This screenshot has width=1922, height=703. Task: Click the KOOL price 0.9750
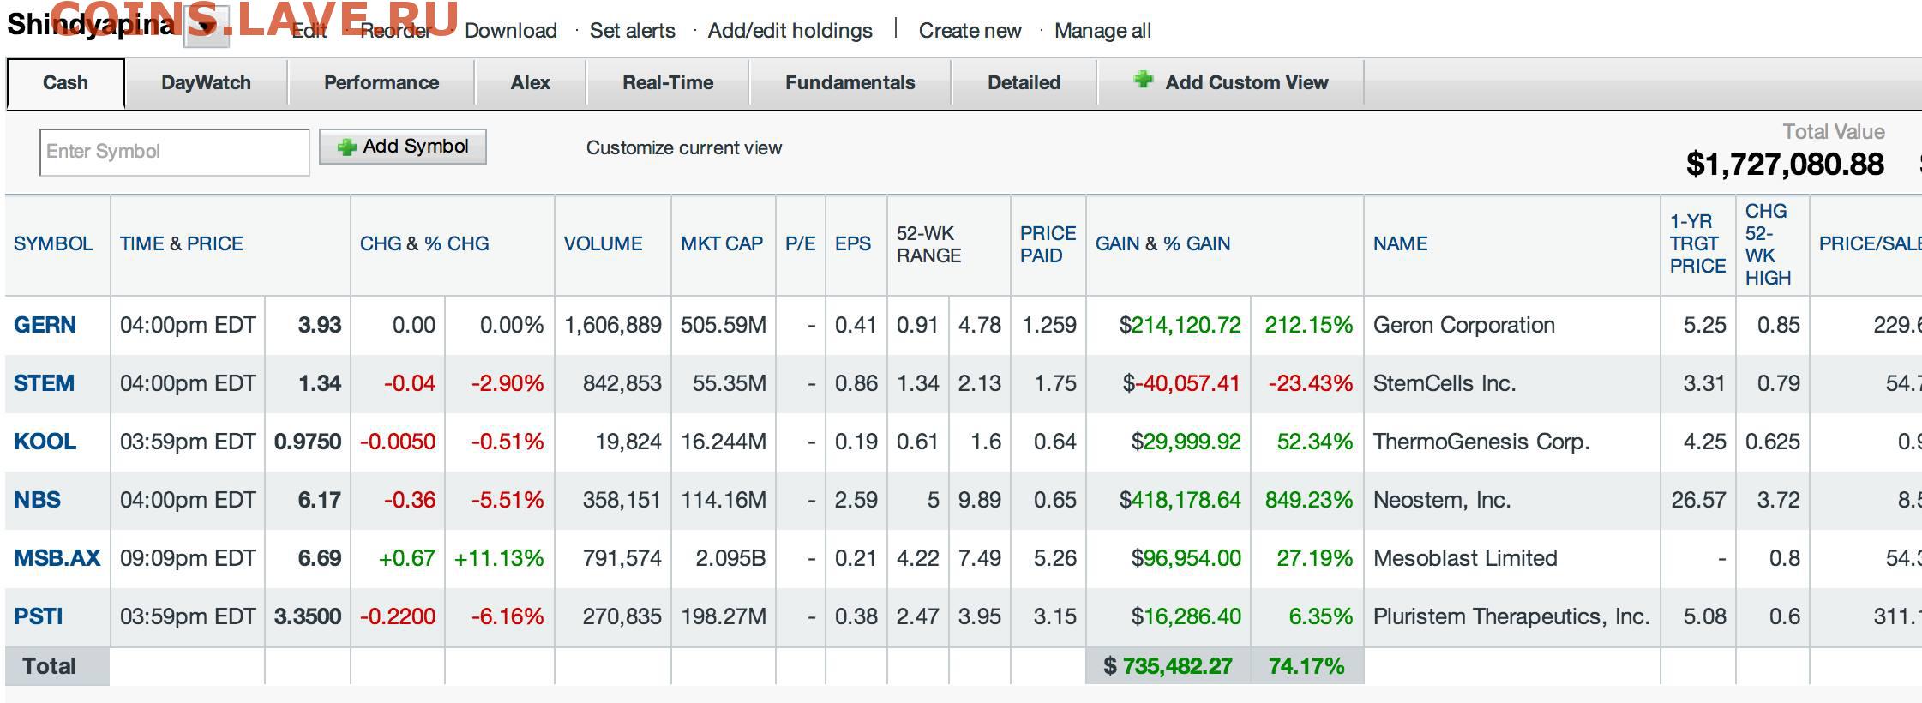tap(308, 442)
